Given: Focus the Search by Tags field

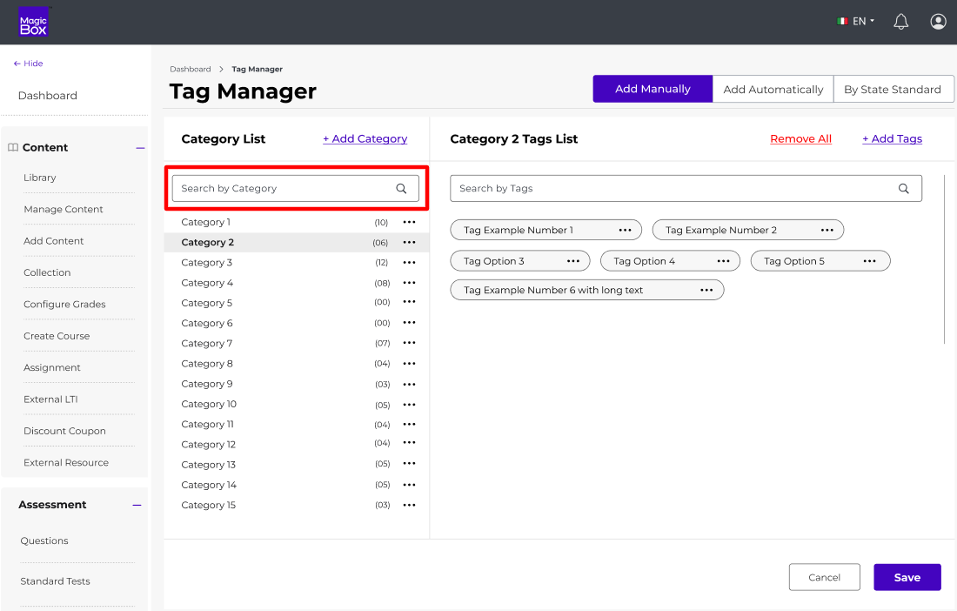Looking at the screenshot, I should click(x=686, y=189).
